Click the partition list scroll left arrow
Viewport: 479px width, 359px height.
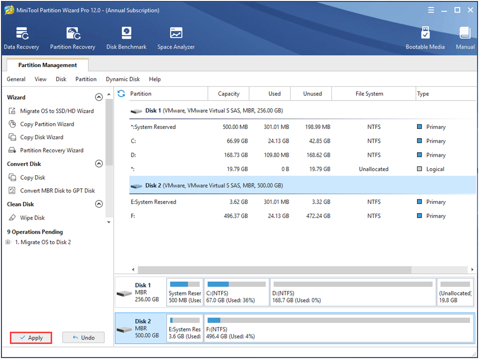pyautogui.click(x=133, y=270)
